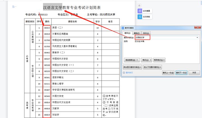Click the 中学语文课程标准研究 course name
202x118 pixels.
(63, 90)
